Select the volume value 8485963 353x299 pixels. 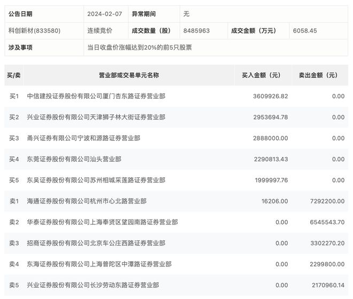[196, 30]
